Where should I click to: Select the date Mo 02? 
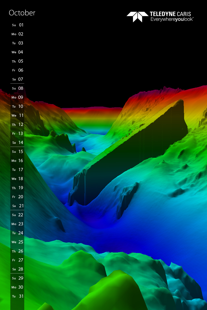point(17,34)
